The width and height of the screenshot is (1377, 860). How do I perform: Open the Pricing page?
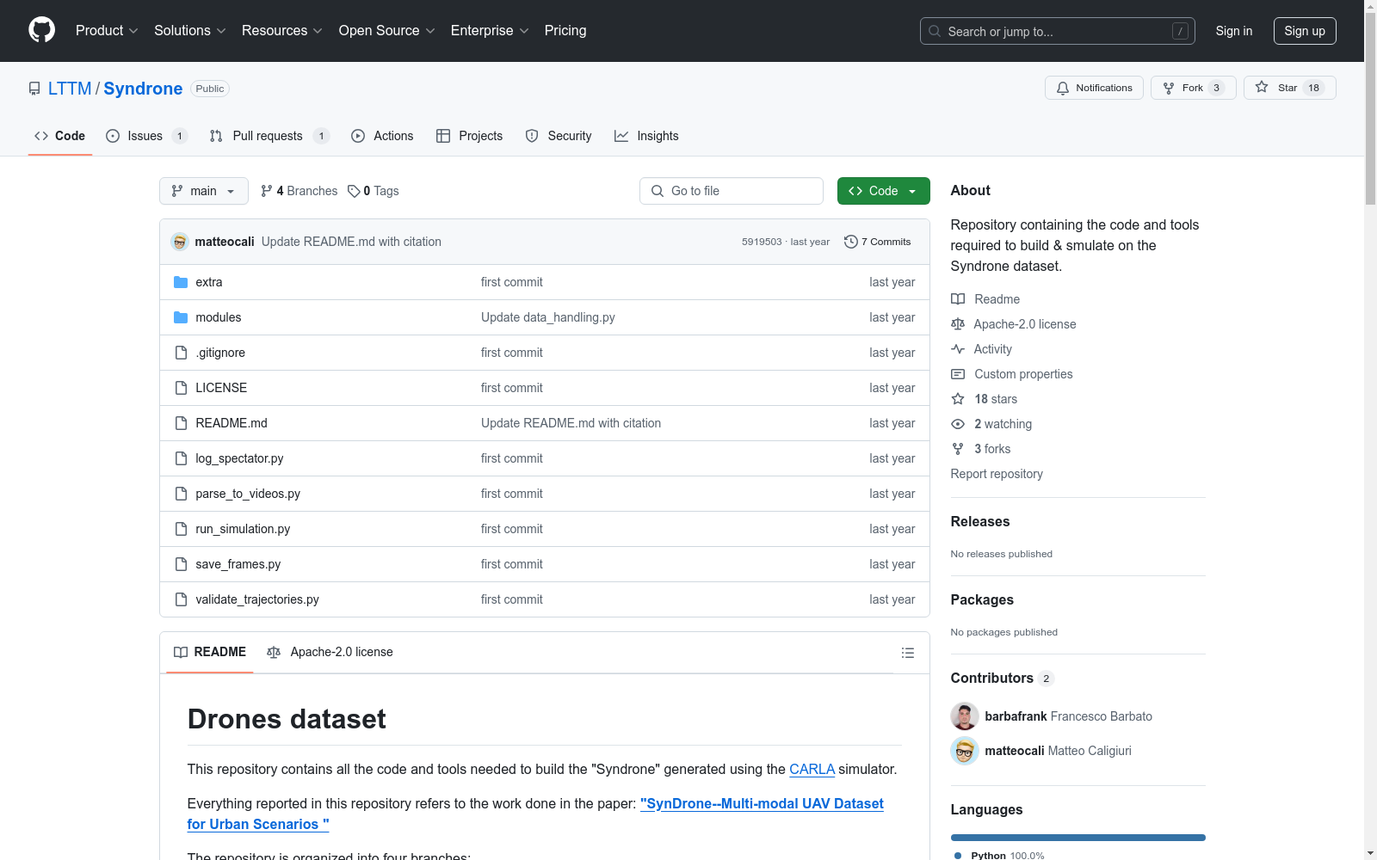[x=565, y=30]
